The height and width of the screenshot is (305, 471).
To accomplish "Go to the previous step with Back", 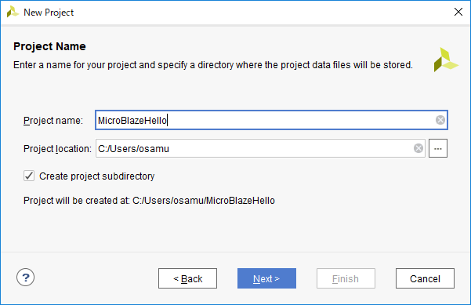I will coord(188,278).
